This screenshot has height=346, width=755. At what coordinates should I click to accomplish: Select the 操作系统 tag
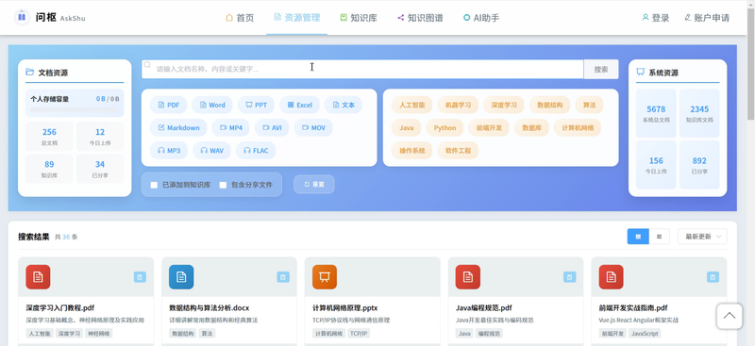click(411, 150)
